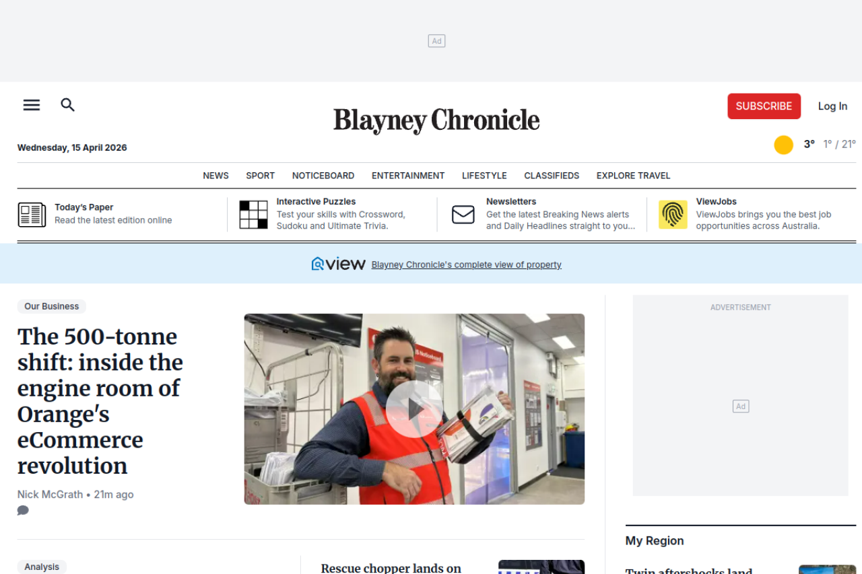Click the Wednesday, 15 April 2026 date

[72, 147]
